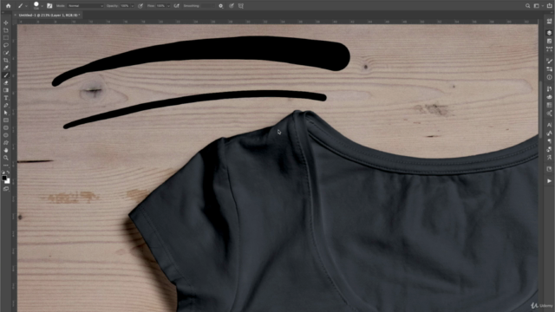The width and height of the screenshot is (555, 312).
Task: Open the Paragraph panel icon
Action: coord(549,141)
